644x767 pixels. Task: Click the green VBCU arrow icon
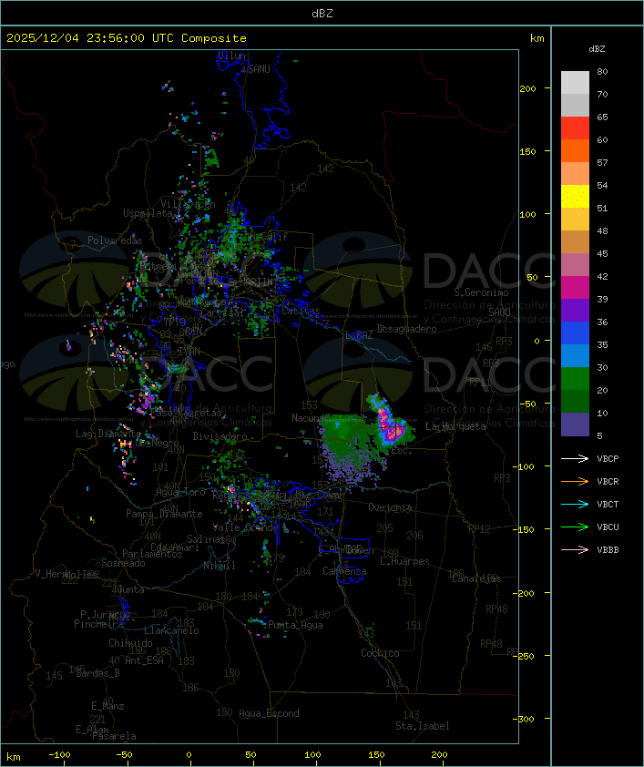coord(575,527)
